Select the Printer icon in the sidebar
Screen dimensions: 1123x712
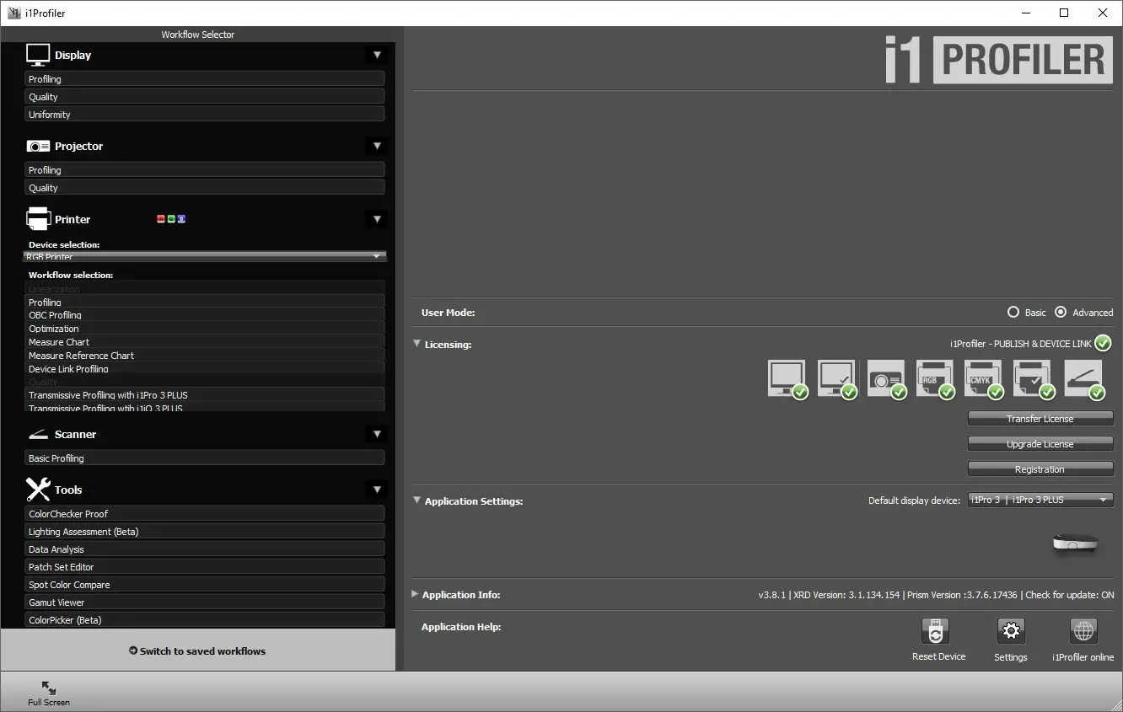37,218
